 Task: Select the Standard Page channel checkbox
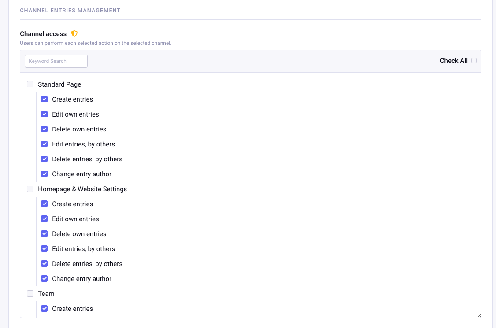(x=30, y=84)
